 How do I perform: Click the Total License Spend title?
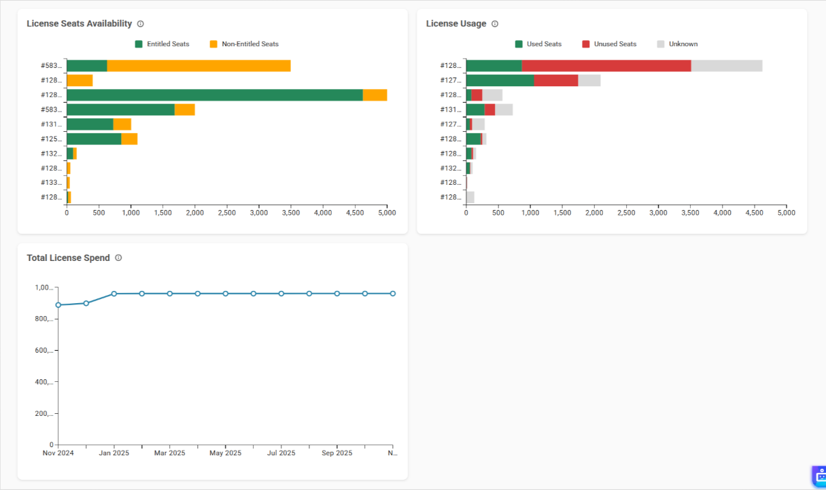[x=68, y=258]
